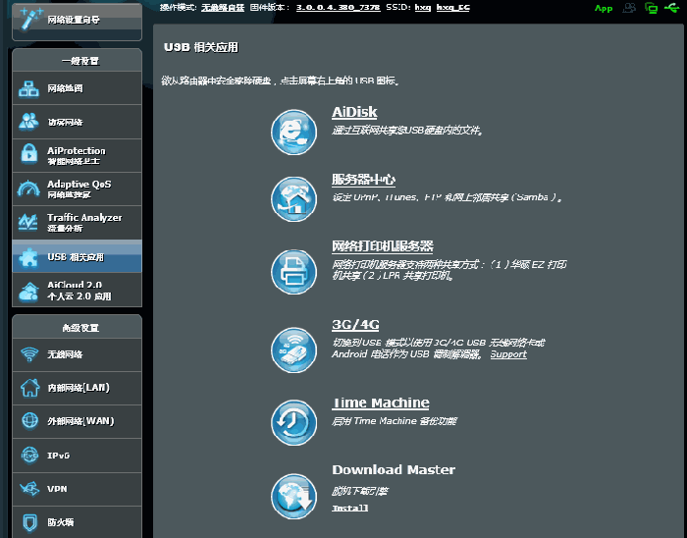Click the server center house icon
The height and width of the screenshot is (538, 687).
[293, 199]
